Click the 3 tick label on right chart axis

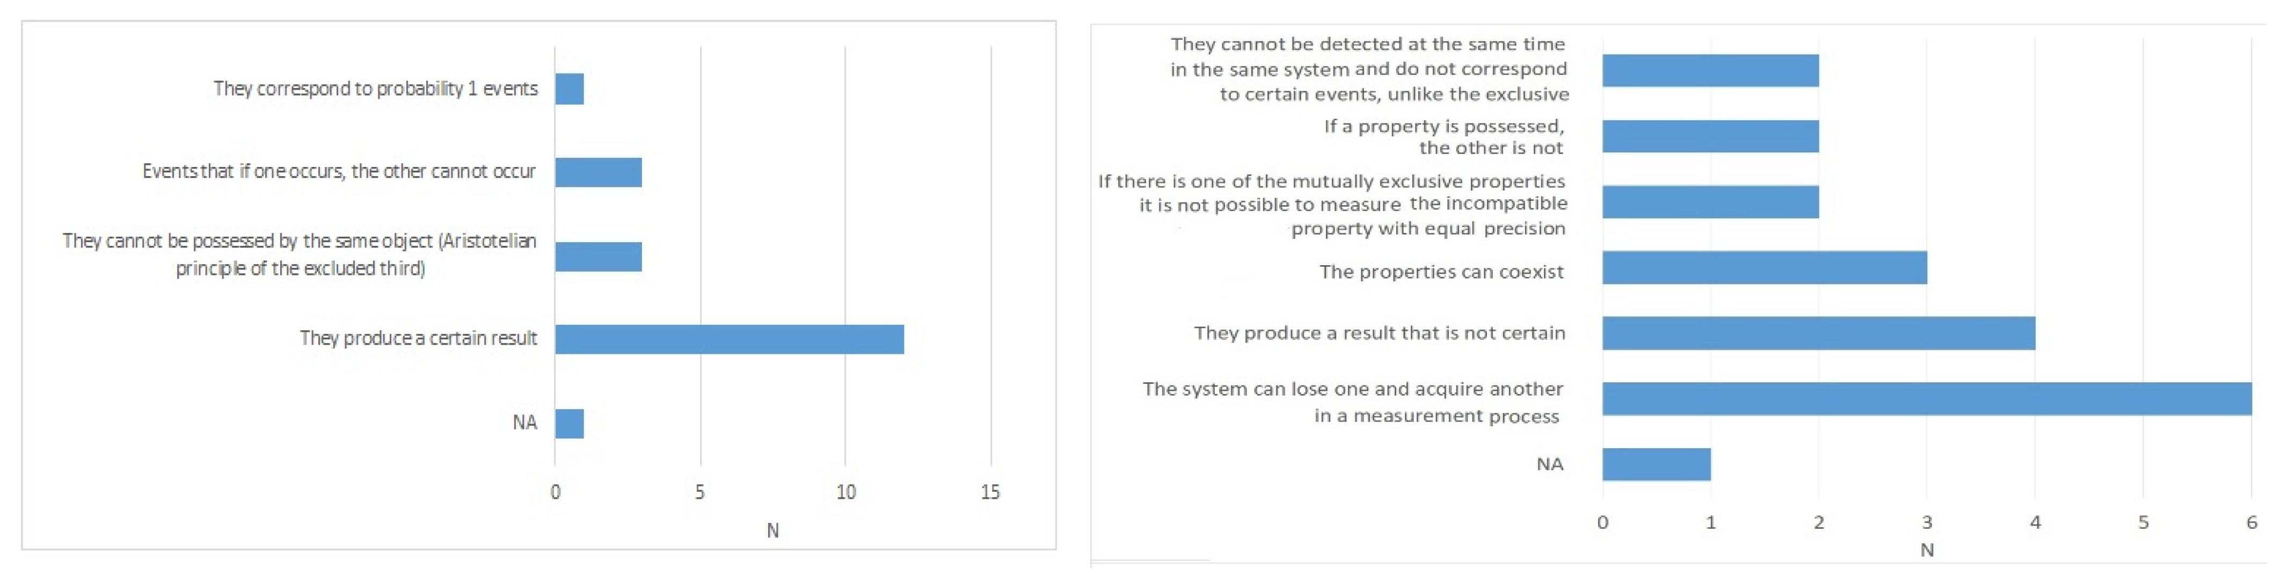pyautogui.click(x=1927, y=523)
